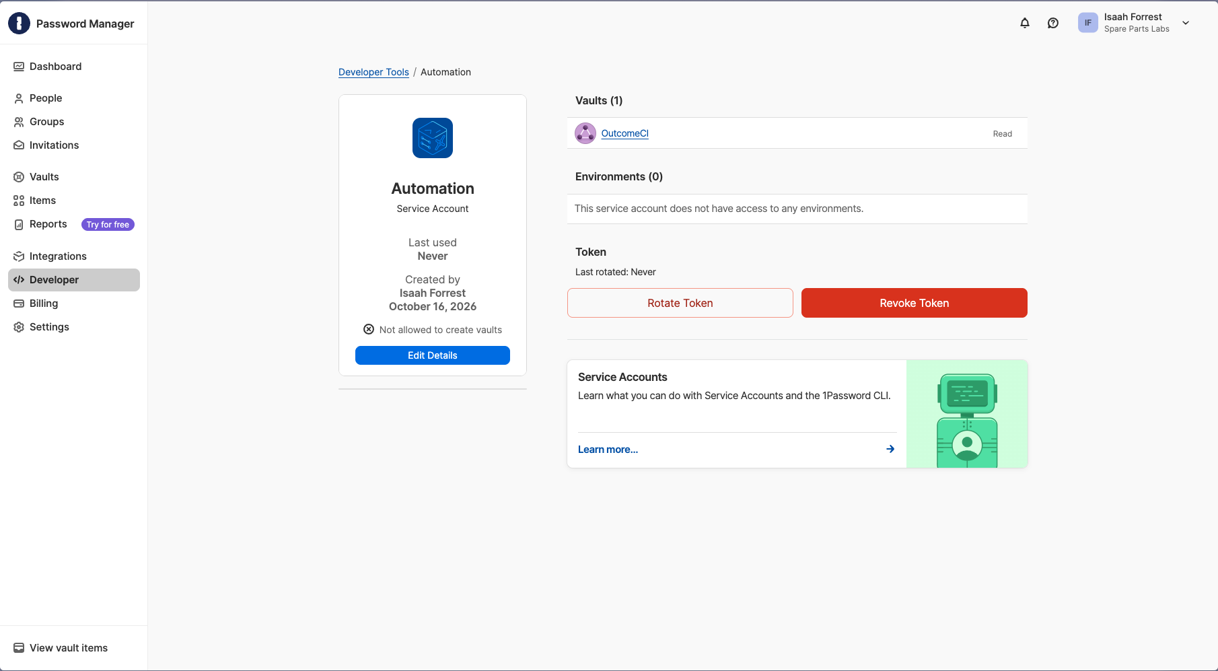Screen dimensions: 1218x671
Task: Click the OutcomeCI vault icon
Action: (x=585, y=133)
